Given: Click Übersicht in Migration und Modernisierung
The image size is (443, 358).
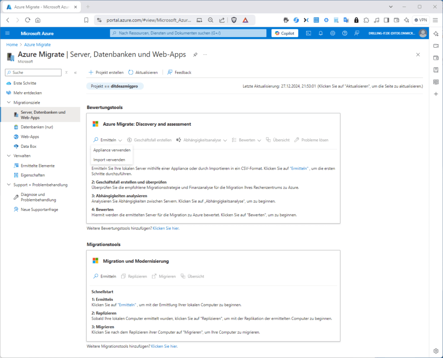Looking at the screenshot, I should (x=193, y=276).
